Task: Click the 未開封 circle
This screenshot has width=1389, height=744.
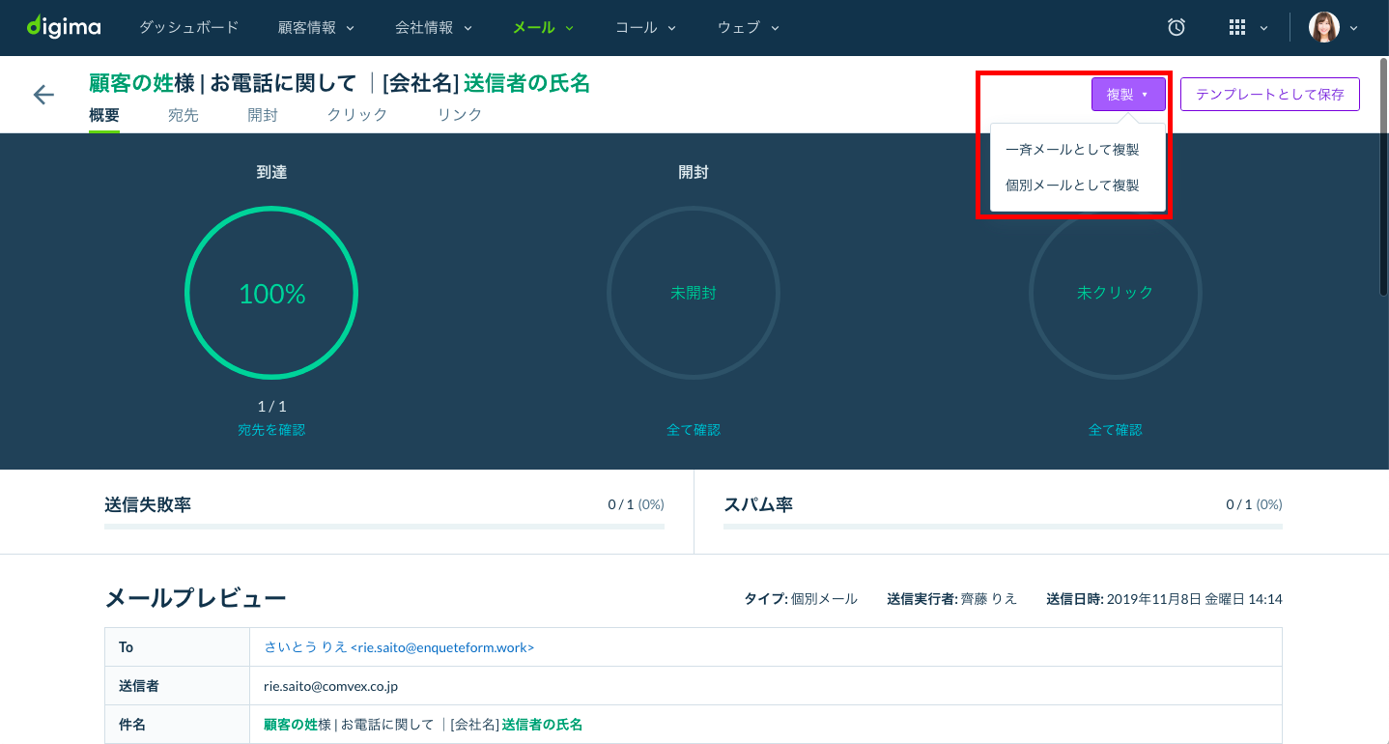Action: point(694,294)
